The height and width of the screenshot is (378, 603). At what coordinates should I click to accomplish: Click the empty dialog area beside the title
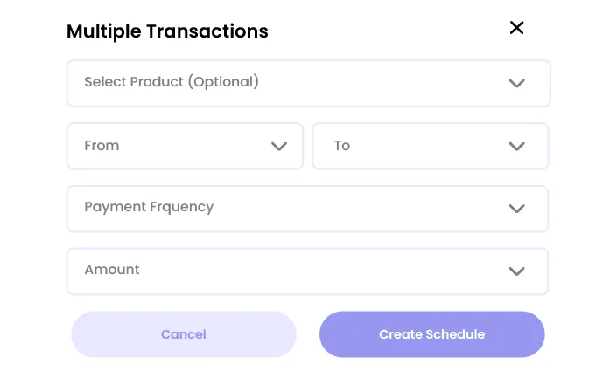[x=385, y=31]
